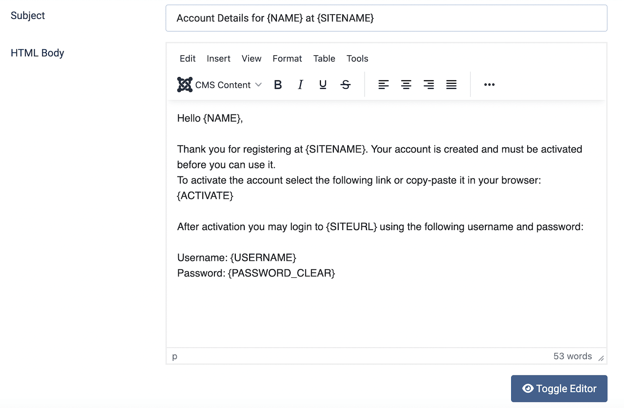Align text to the right
624x408 pixels.
click(428, 84)
